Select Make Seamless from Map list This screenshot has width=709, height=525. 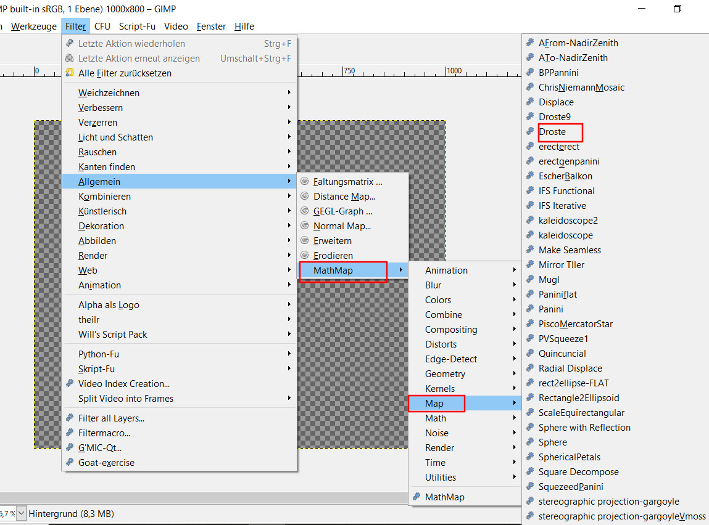[570, 250]
